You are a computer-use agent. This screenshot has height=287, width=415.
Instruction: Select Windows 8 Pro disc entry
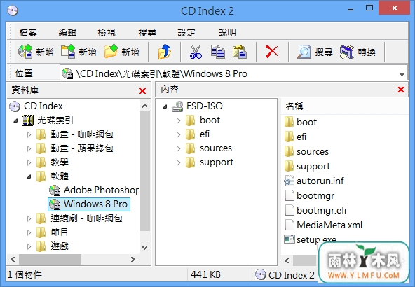pos(89,204)
